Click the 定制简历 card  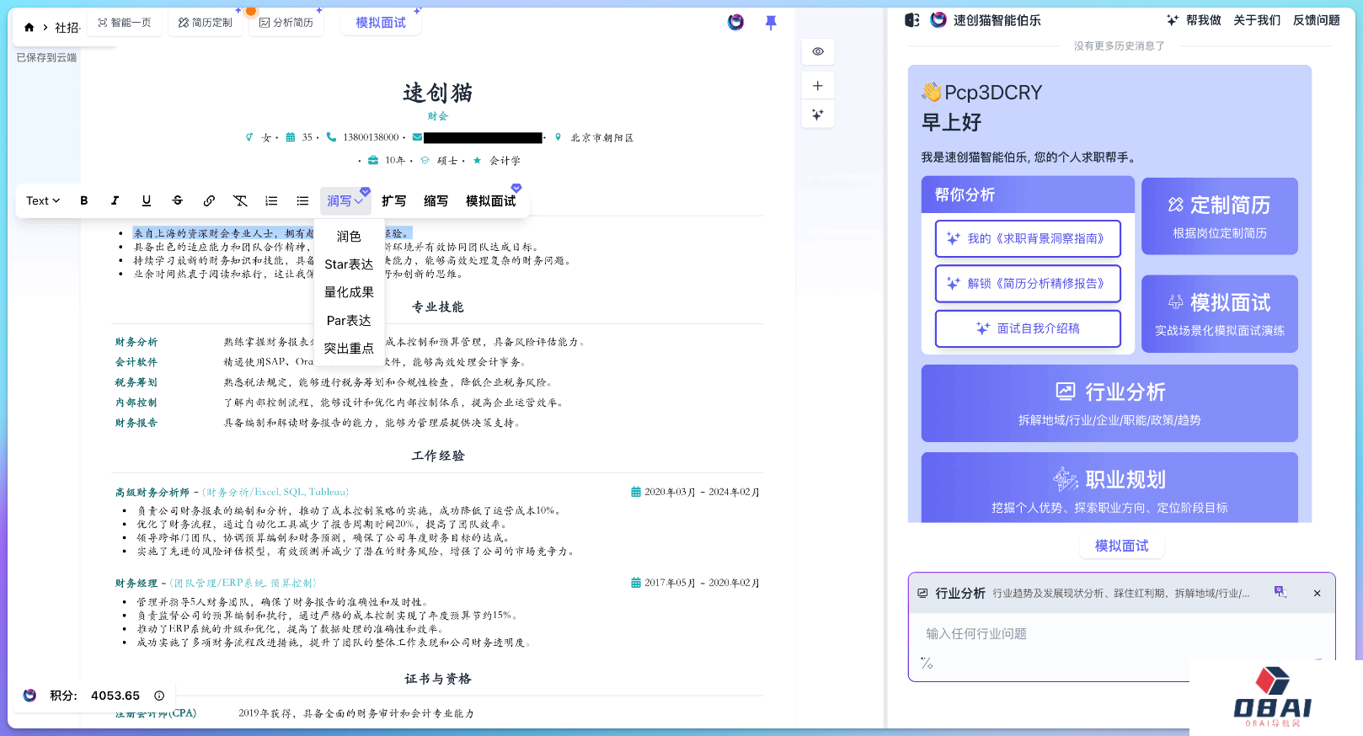pyautogui.click(x=1219, y=216)
